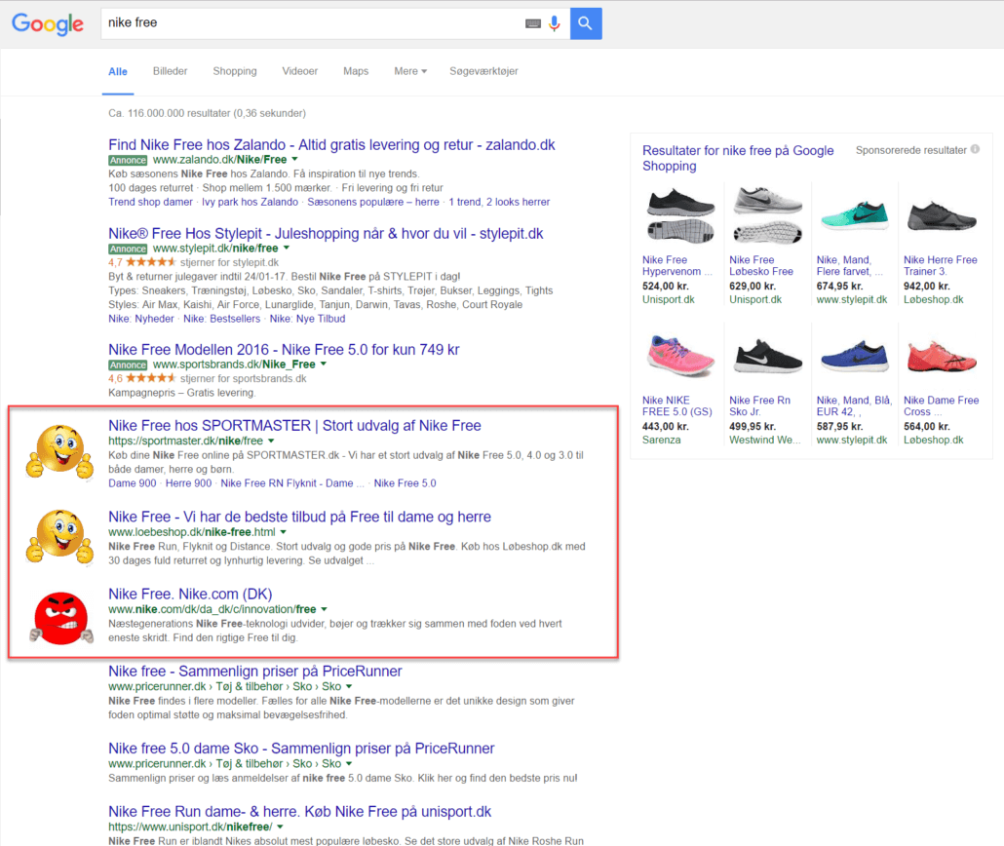This screenshot has width=1004, height=846.
Task: Expand dropdown arrow next to loebeshop.dk URL
Action: coord(283,531)
